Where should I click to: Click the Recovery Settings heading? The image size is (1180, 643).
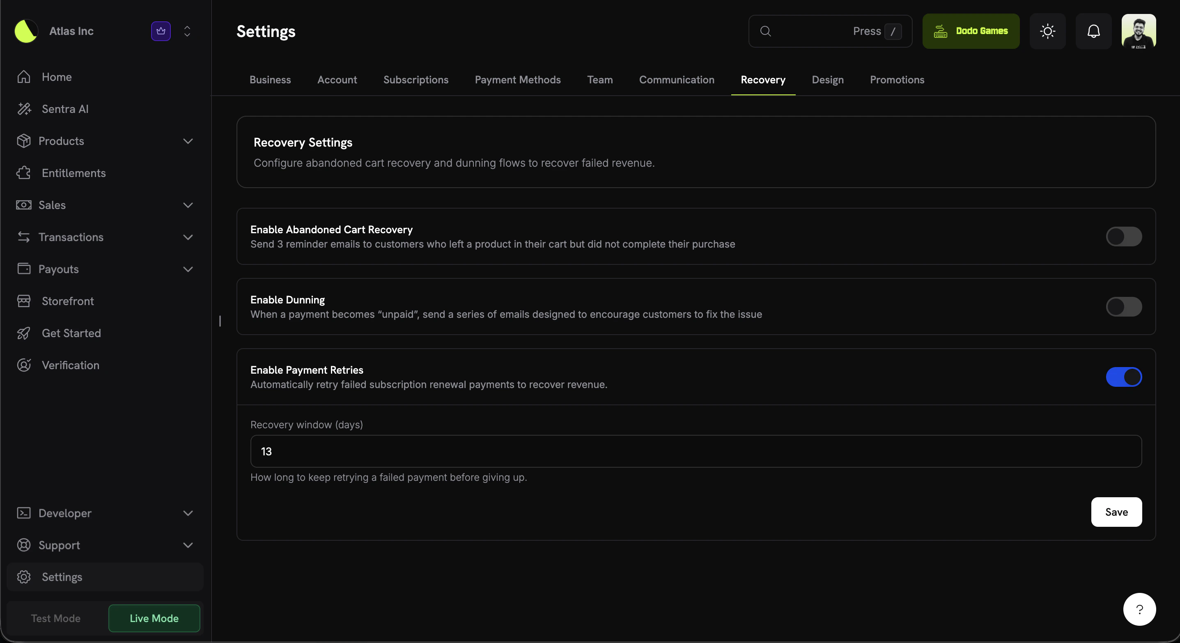point(303,142)
